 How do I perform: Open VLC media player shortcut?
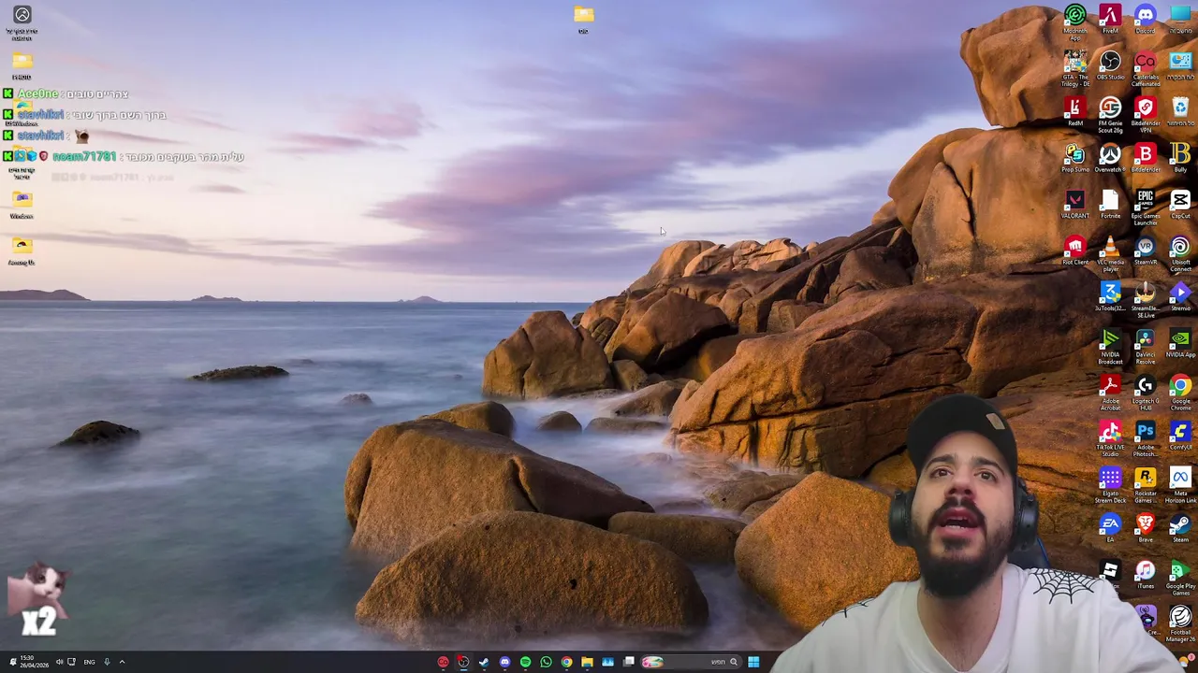[1110, 255]
